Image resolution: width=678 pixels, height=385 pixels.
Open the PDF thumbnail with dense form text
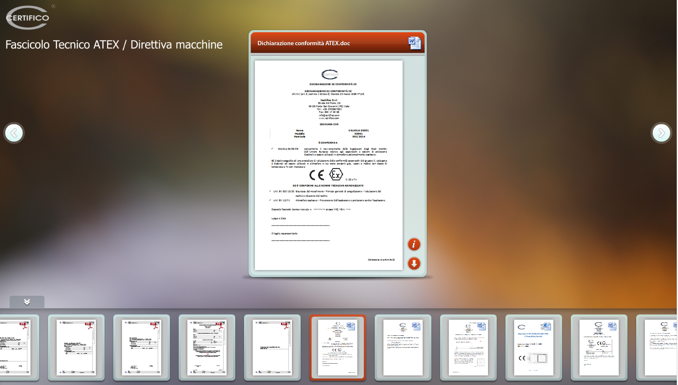207,348
